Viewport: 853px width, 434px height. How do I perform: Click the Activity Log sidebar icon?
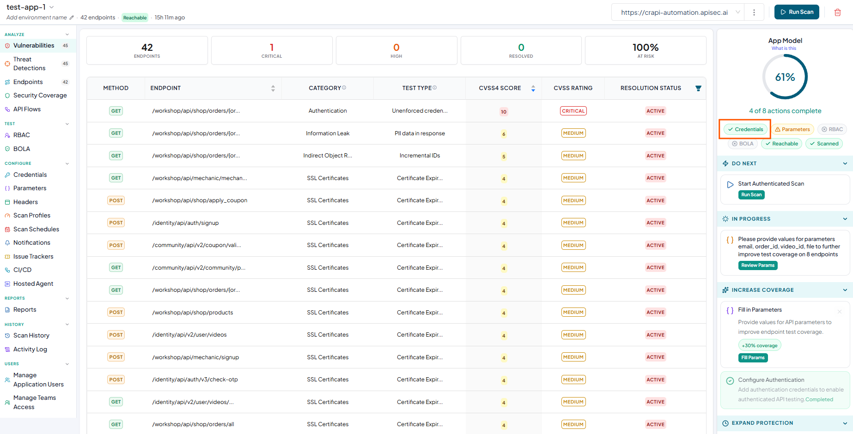[7, 350]
